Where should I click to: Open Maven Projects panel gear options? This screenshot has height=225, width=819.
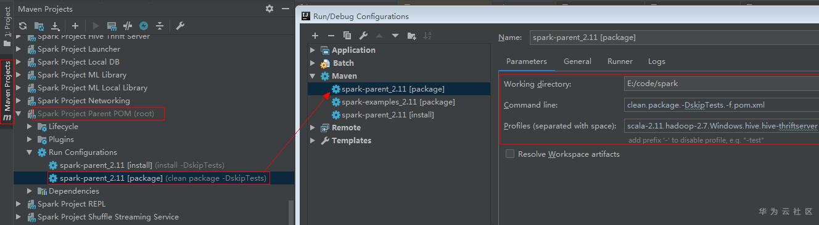[x=270, y=9]
